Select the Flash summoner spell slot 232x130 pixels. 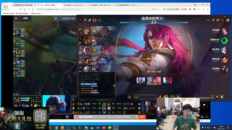(x=166, y=97)
